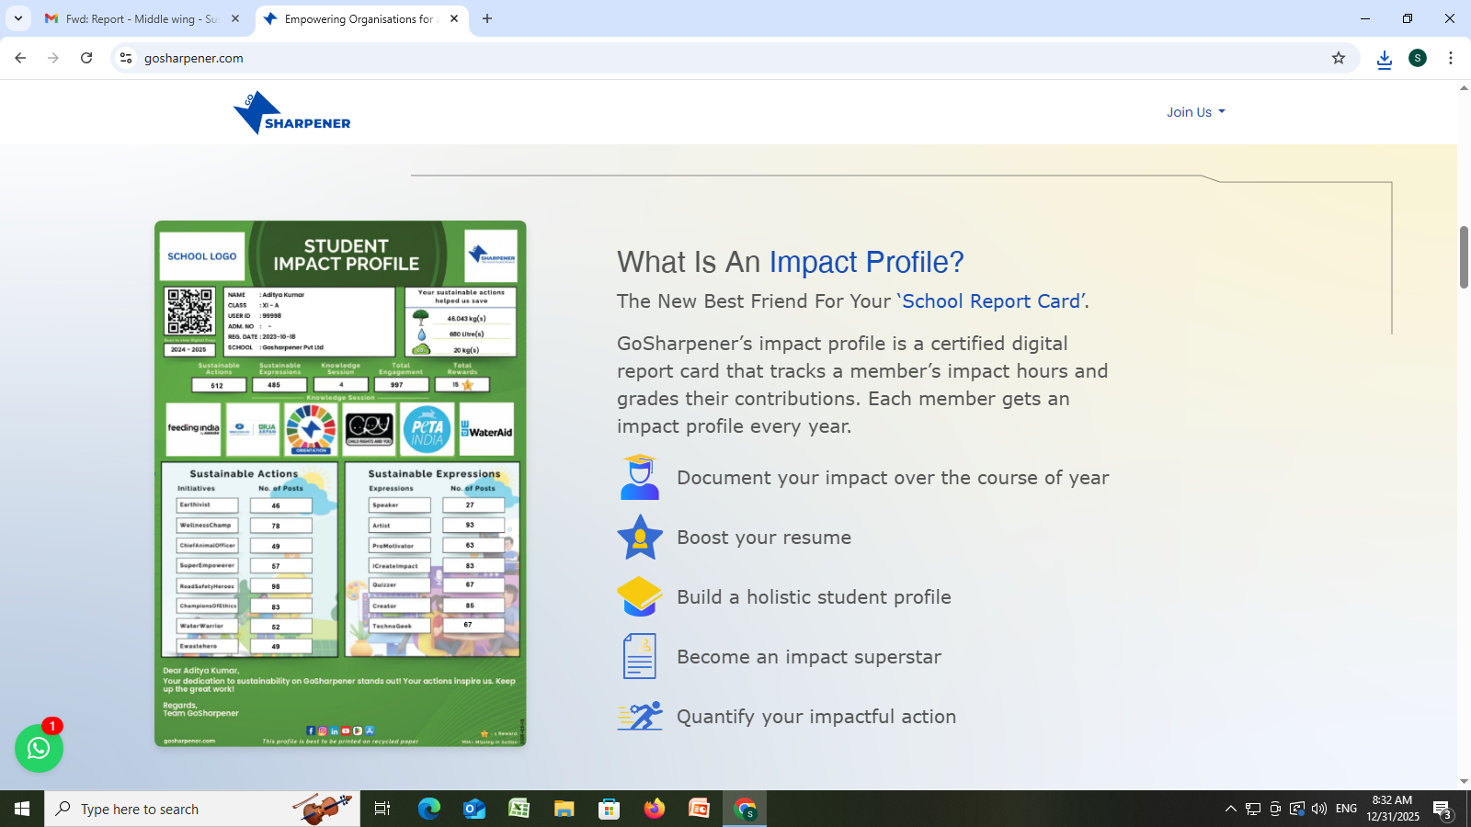1471x827 pixels.
Task: Open Chrome from the taskbar
Action: click(x=745, y=809)
